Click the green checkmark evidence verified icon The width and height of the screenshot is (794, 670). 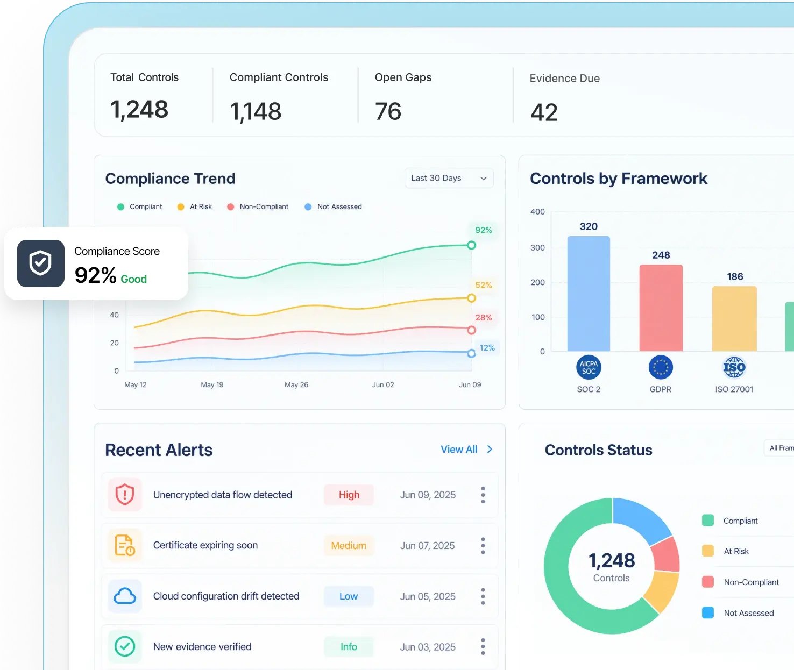pos(125,646)
